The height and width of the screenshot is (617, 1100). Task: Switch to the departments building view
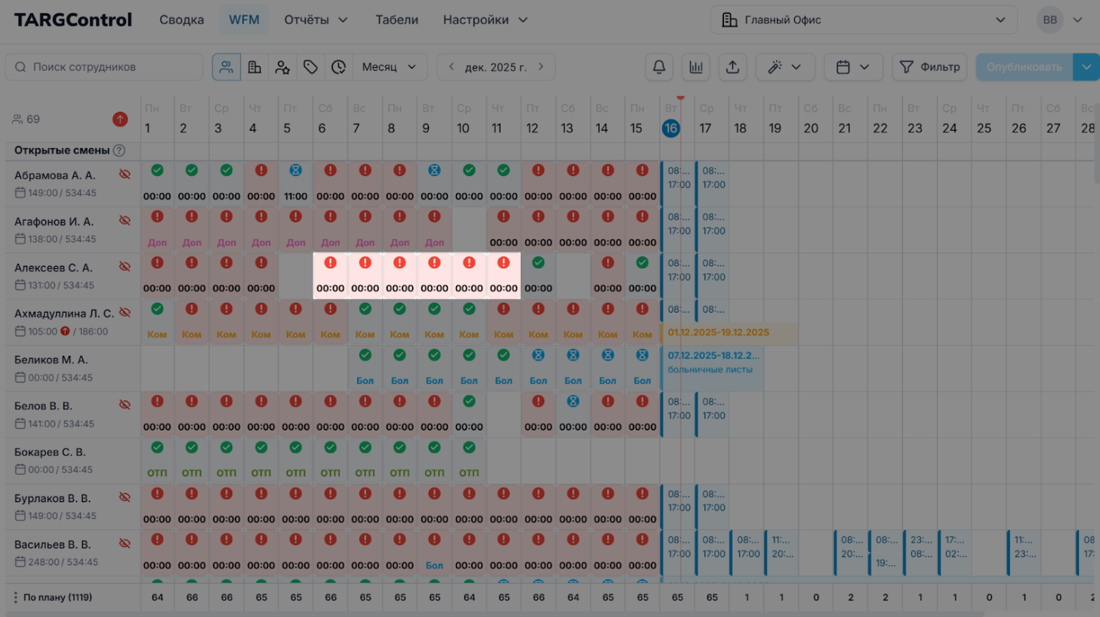point(254,67)
